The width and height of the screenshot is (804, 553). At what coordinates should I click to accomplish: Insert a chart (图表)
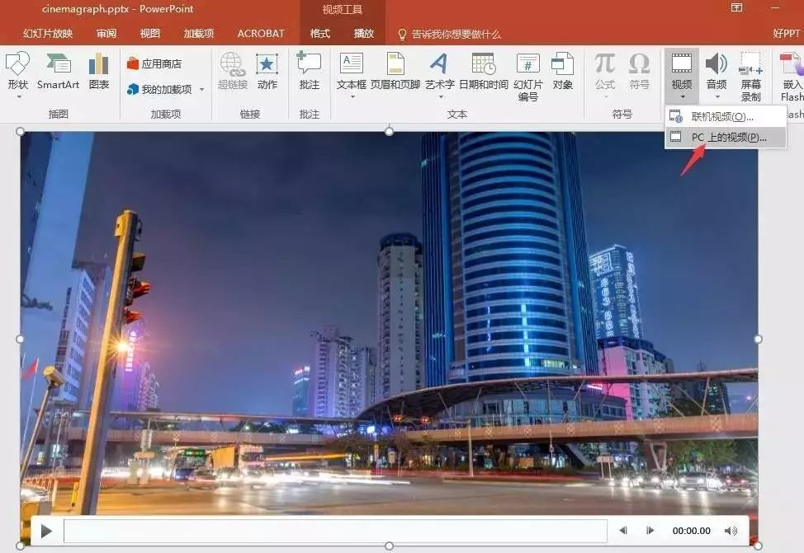[98, 72]
